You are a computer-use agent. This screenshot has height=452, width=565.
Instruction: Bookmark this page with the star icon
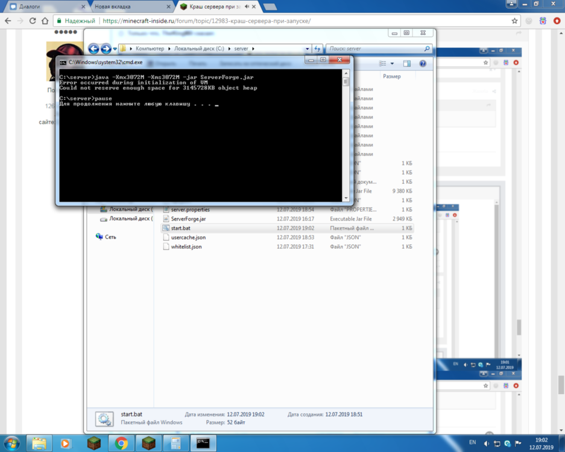click(514, 21)
